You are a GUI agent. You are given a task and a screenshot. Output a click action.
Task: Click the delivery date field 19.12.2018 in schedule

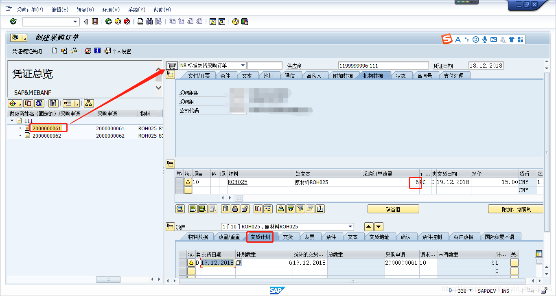(x=218, y=263)
